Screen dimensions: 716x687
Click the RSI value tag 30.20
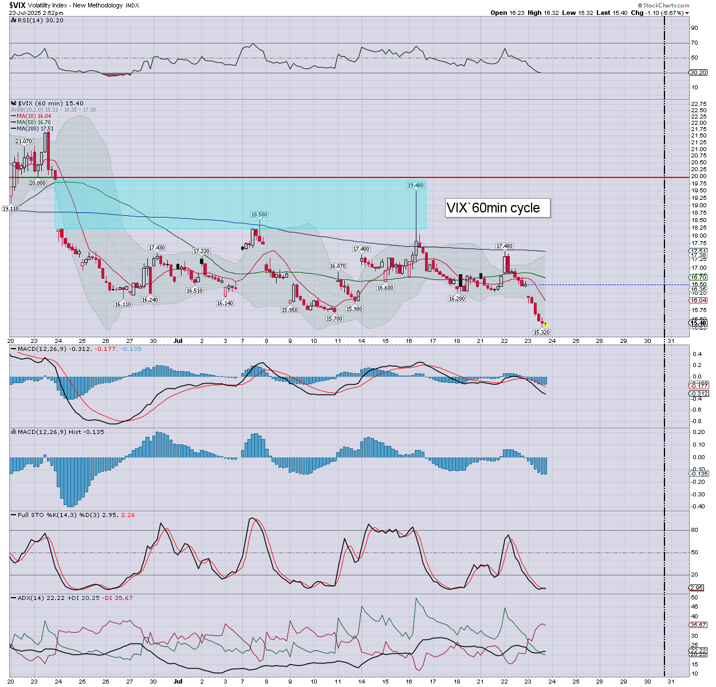698,73
